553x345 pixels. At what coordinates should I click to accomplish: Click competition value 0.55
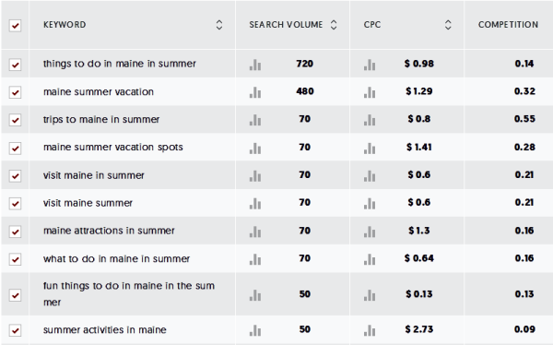(524, 119)
